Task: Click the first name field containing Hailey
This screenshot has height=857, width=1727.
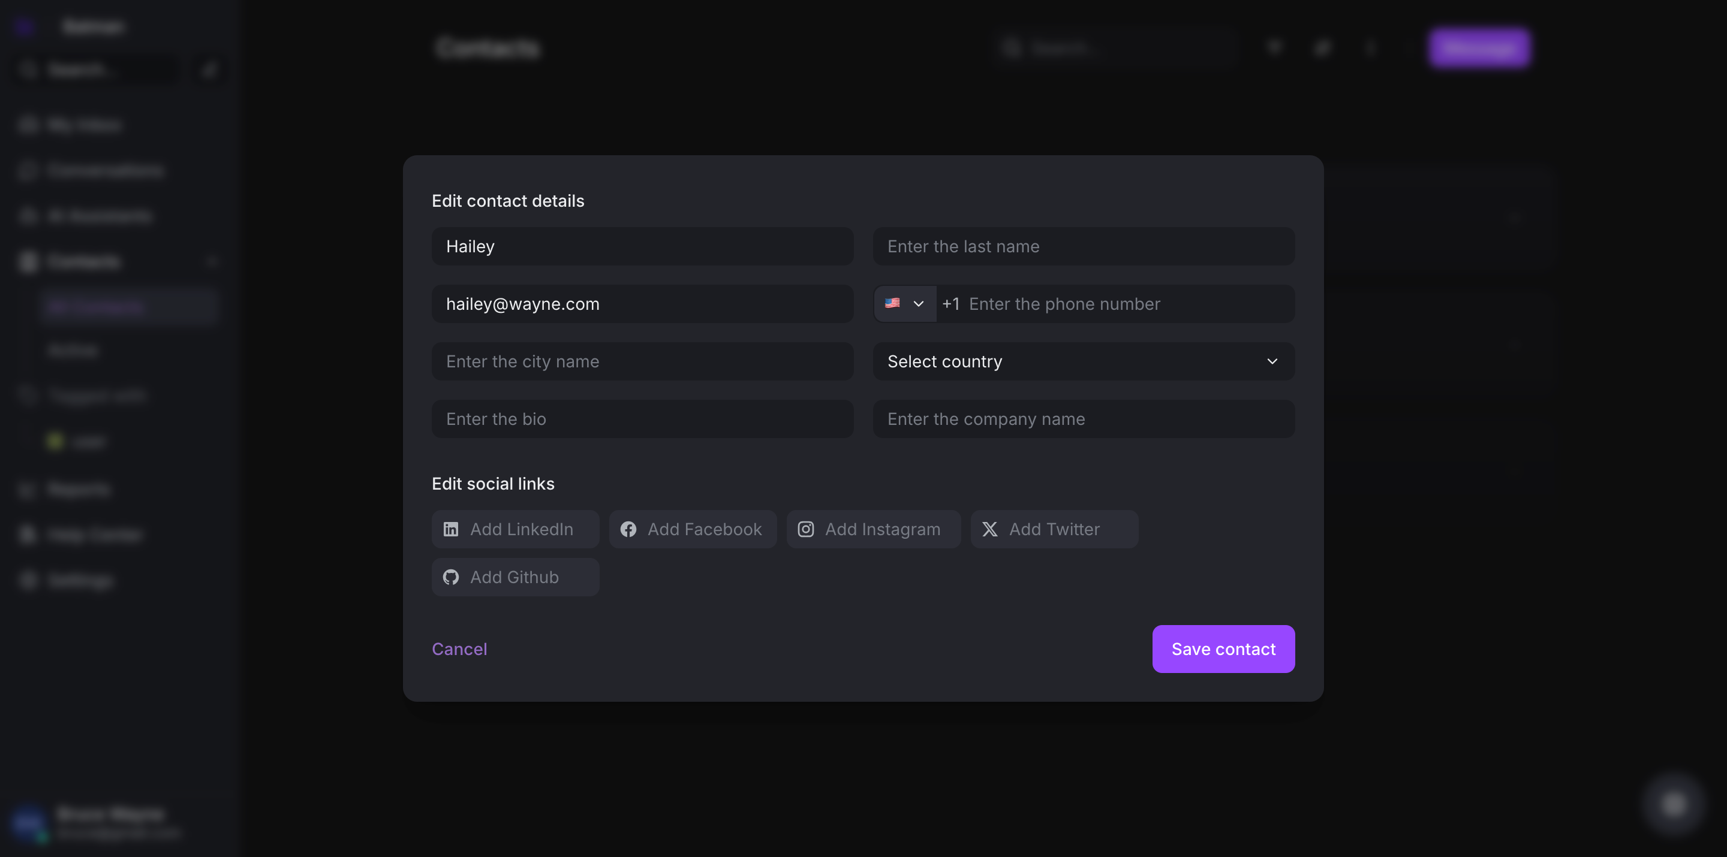Action: pyautogui.click(x=642, y=246)
